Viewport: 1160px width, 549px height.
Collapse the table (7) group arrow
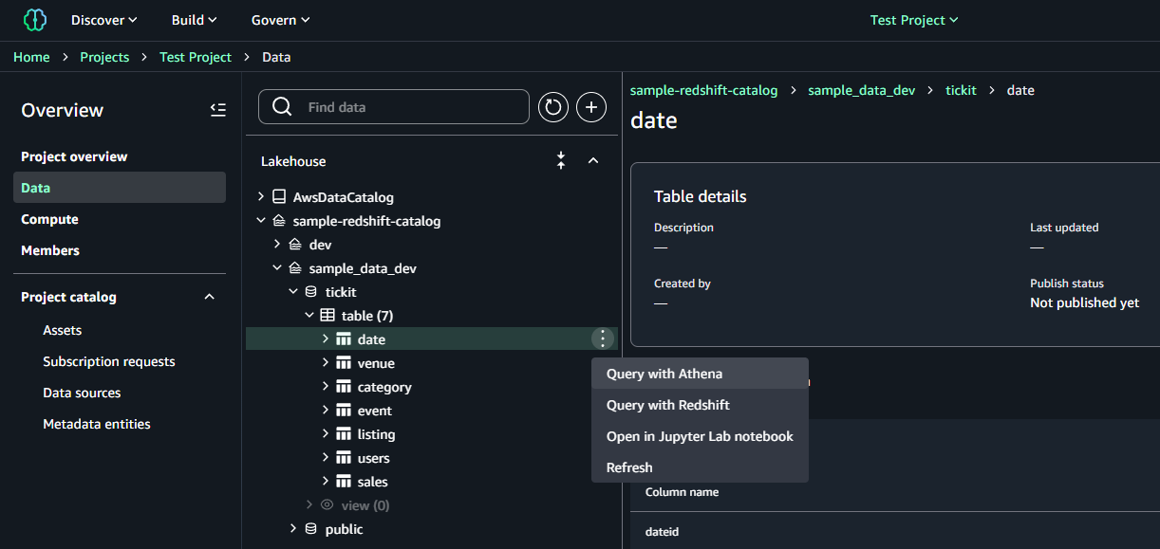[x=309, y=316]
